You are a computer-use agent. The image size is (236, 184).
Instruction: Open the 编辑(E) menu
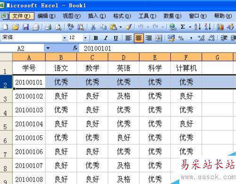[x=46, y=16]
